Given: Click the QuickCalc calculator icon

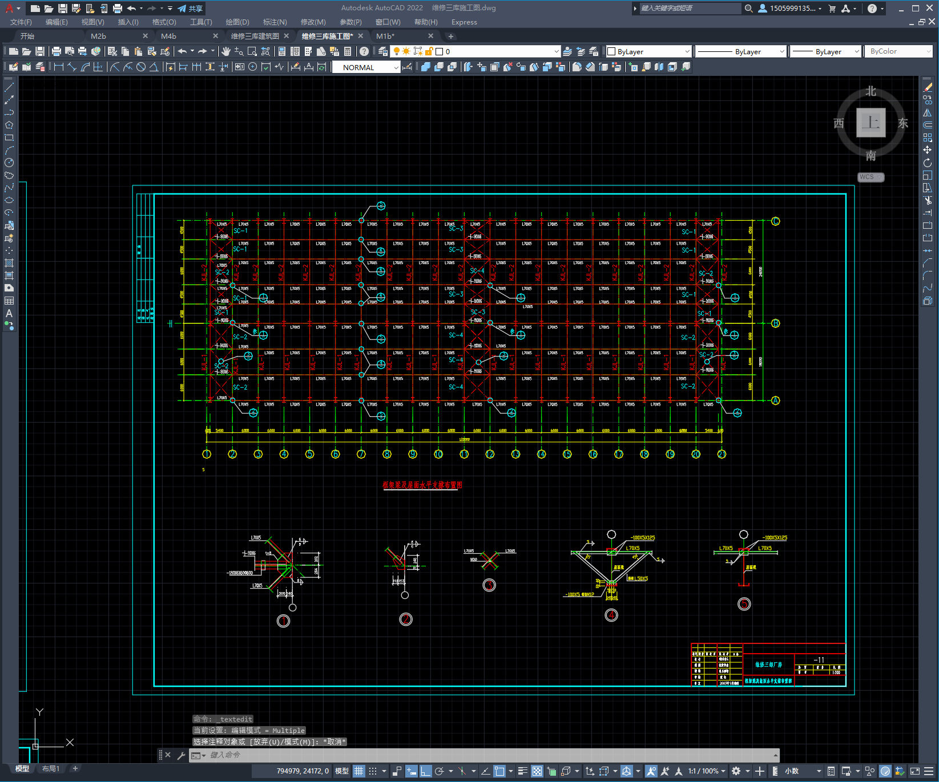Looking at the screenshot, I should point(348,51).
